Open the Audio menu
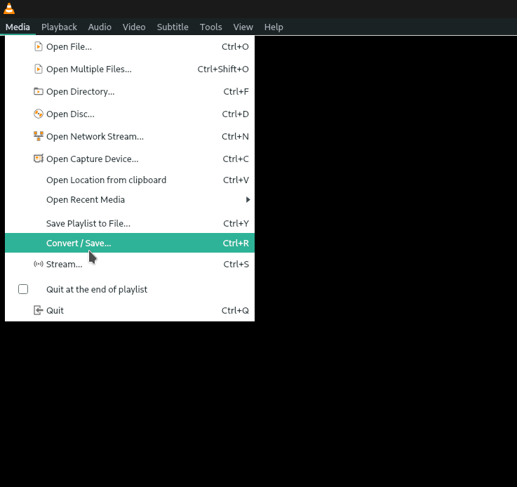This screenshot has width=517, height=487. click(x=100, y=27)
